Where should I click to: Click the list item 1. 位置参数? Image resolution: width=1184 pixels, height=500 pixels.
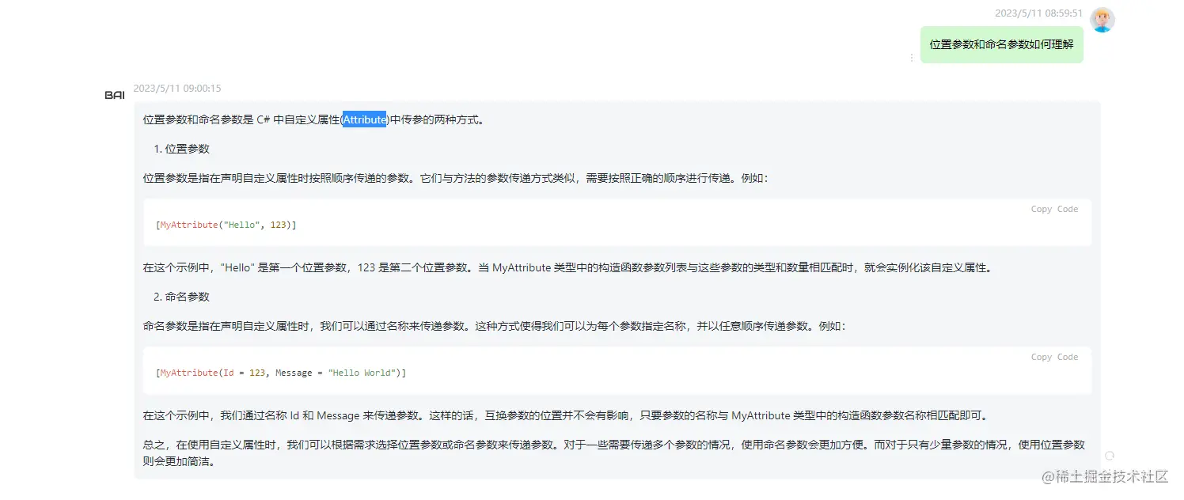(181, 149)
